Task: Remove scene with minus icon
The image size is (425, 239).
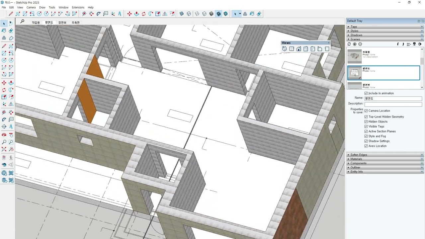Action: point(360,44)
